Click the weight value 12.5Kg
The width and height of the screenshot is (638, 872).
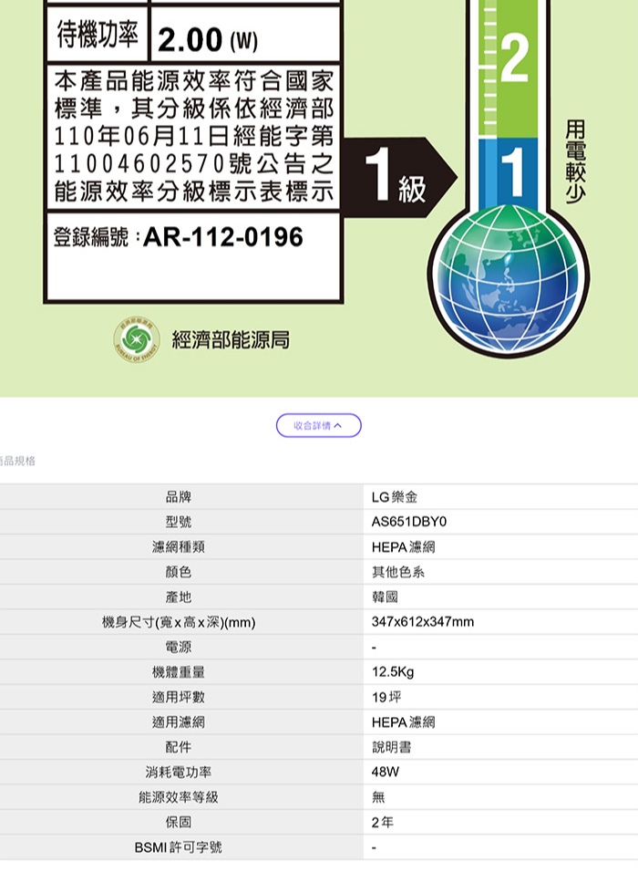[x=393, y=672]
